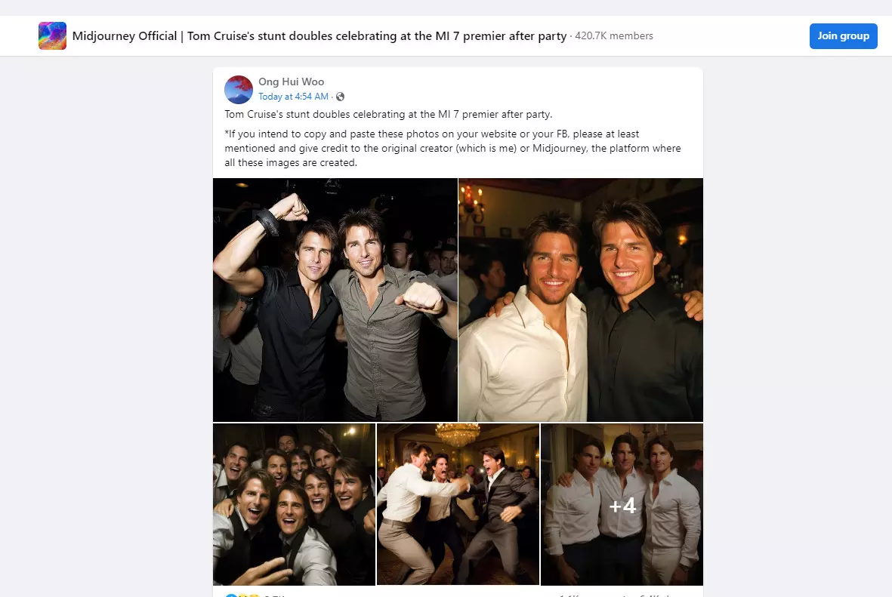Click the 420.7K members count

pos(614,35)
